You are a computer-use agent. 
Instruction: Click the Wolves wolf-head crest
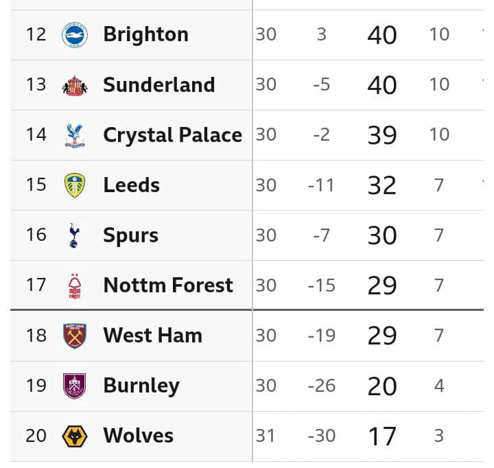(74, 436)
